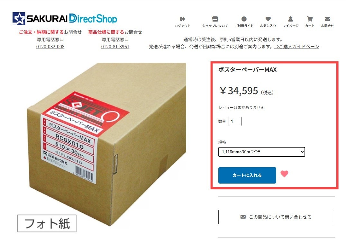346x244 pixels.
Task: Open the shop info storefront icon
Action: (x=215, y=19)
